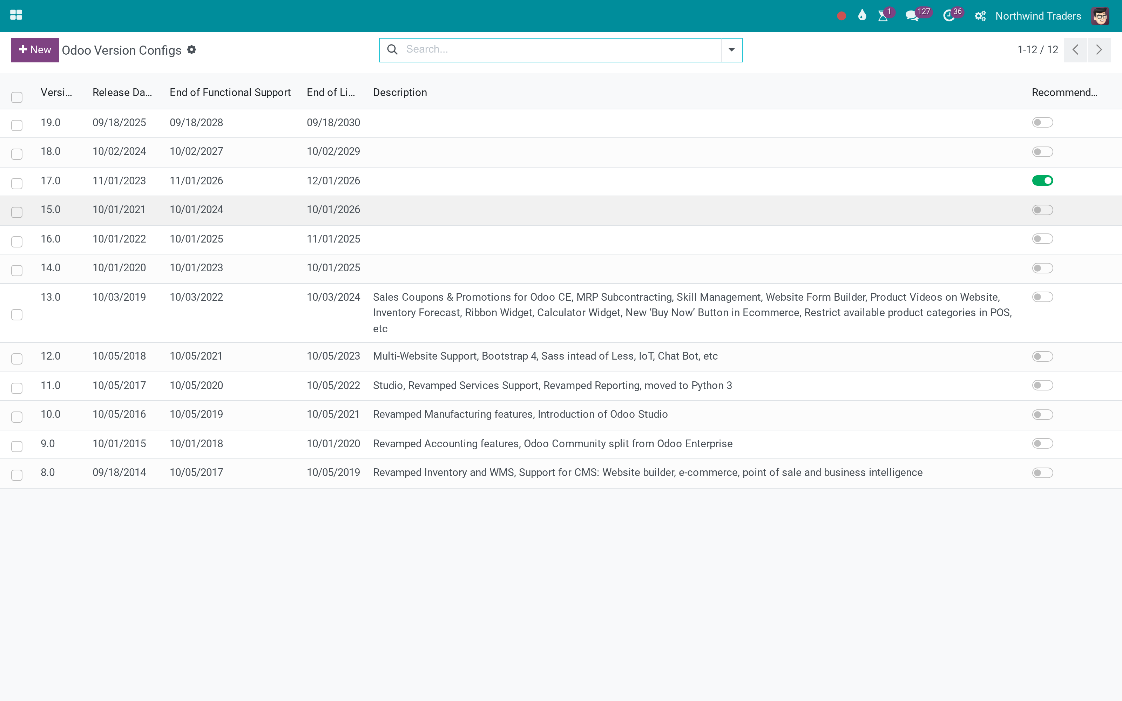Click end of life date 11/01/2025
The height and width of the screenshot is (701, 1122).
[x=333, y=239]
